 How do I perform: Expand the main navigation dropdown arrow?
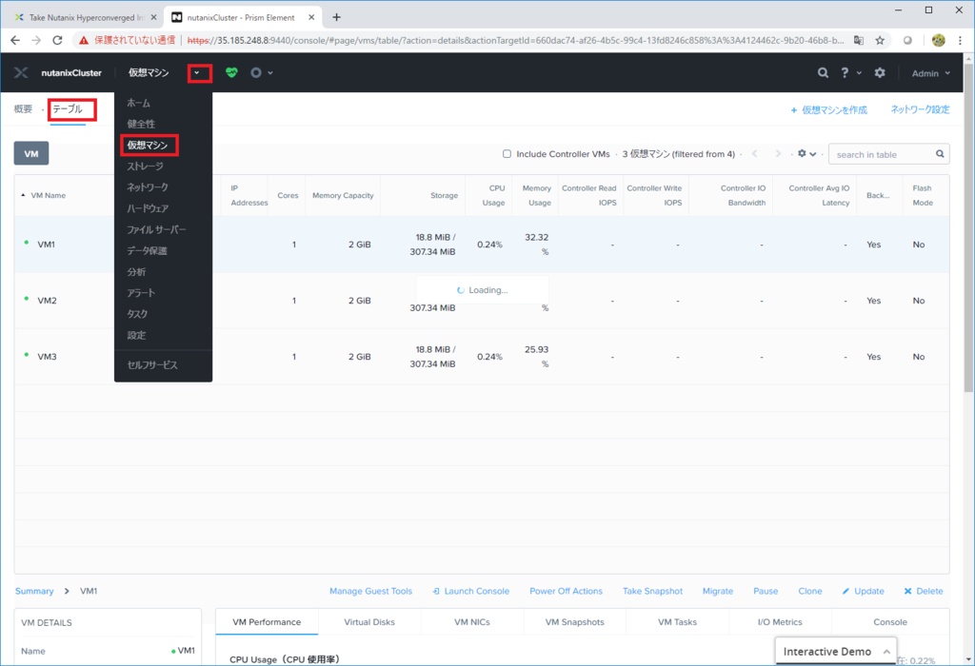point(196,72)
